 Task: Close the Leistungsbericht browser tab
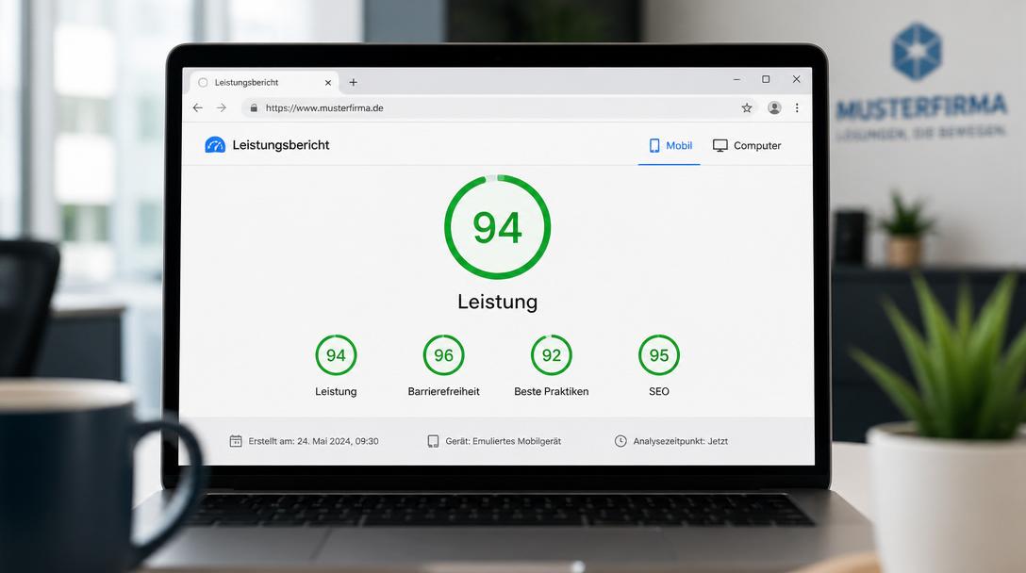coord(328,82)
